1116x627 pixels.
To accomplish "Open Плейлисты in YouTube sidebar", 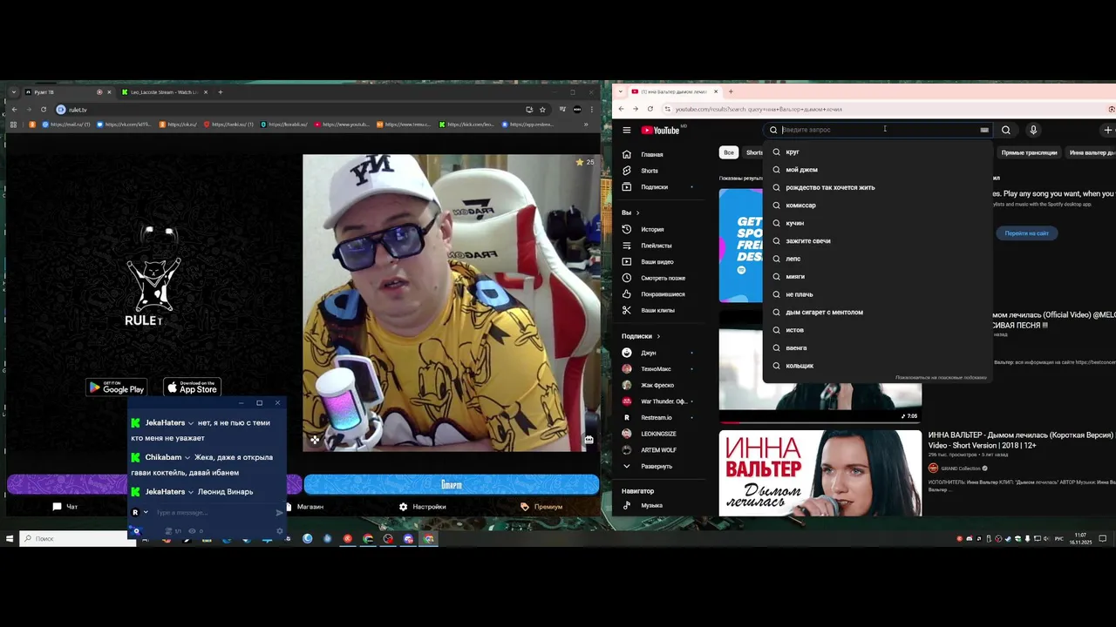I will (x=658, y=246).
